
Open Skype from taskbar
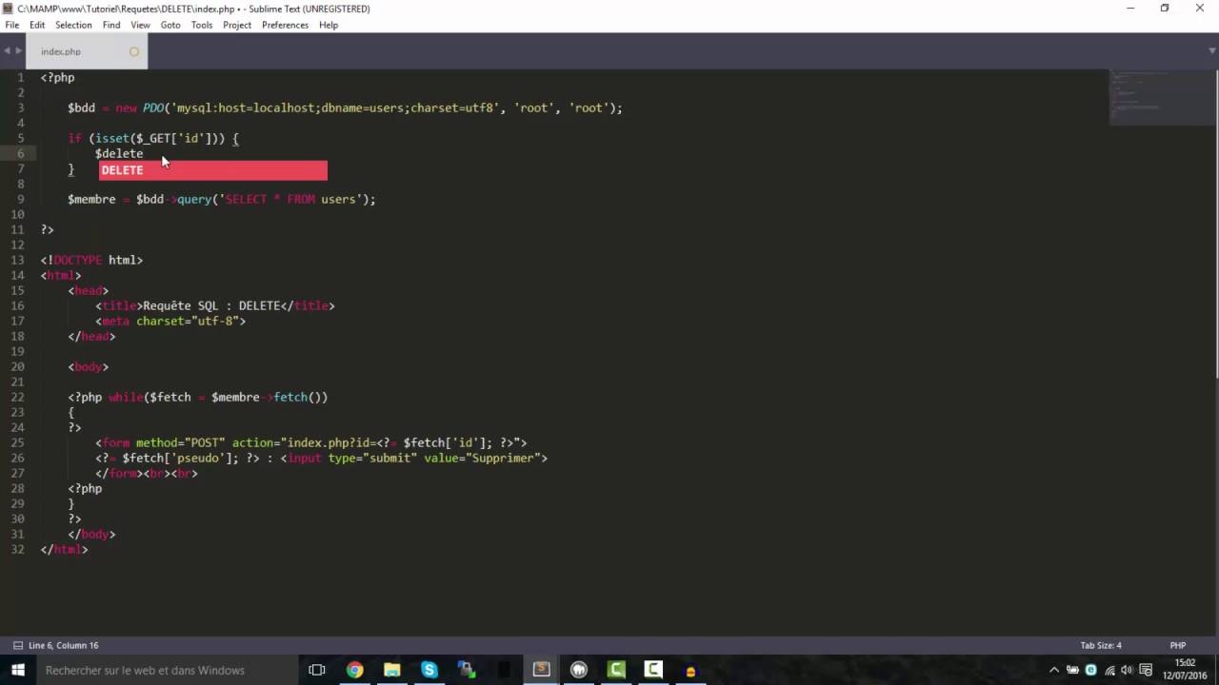coord(429,670)
